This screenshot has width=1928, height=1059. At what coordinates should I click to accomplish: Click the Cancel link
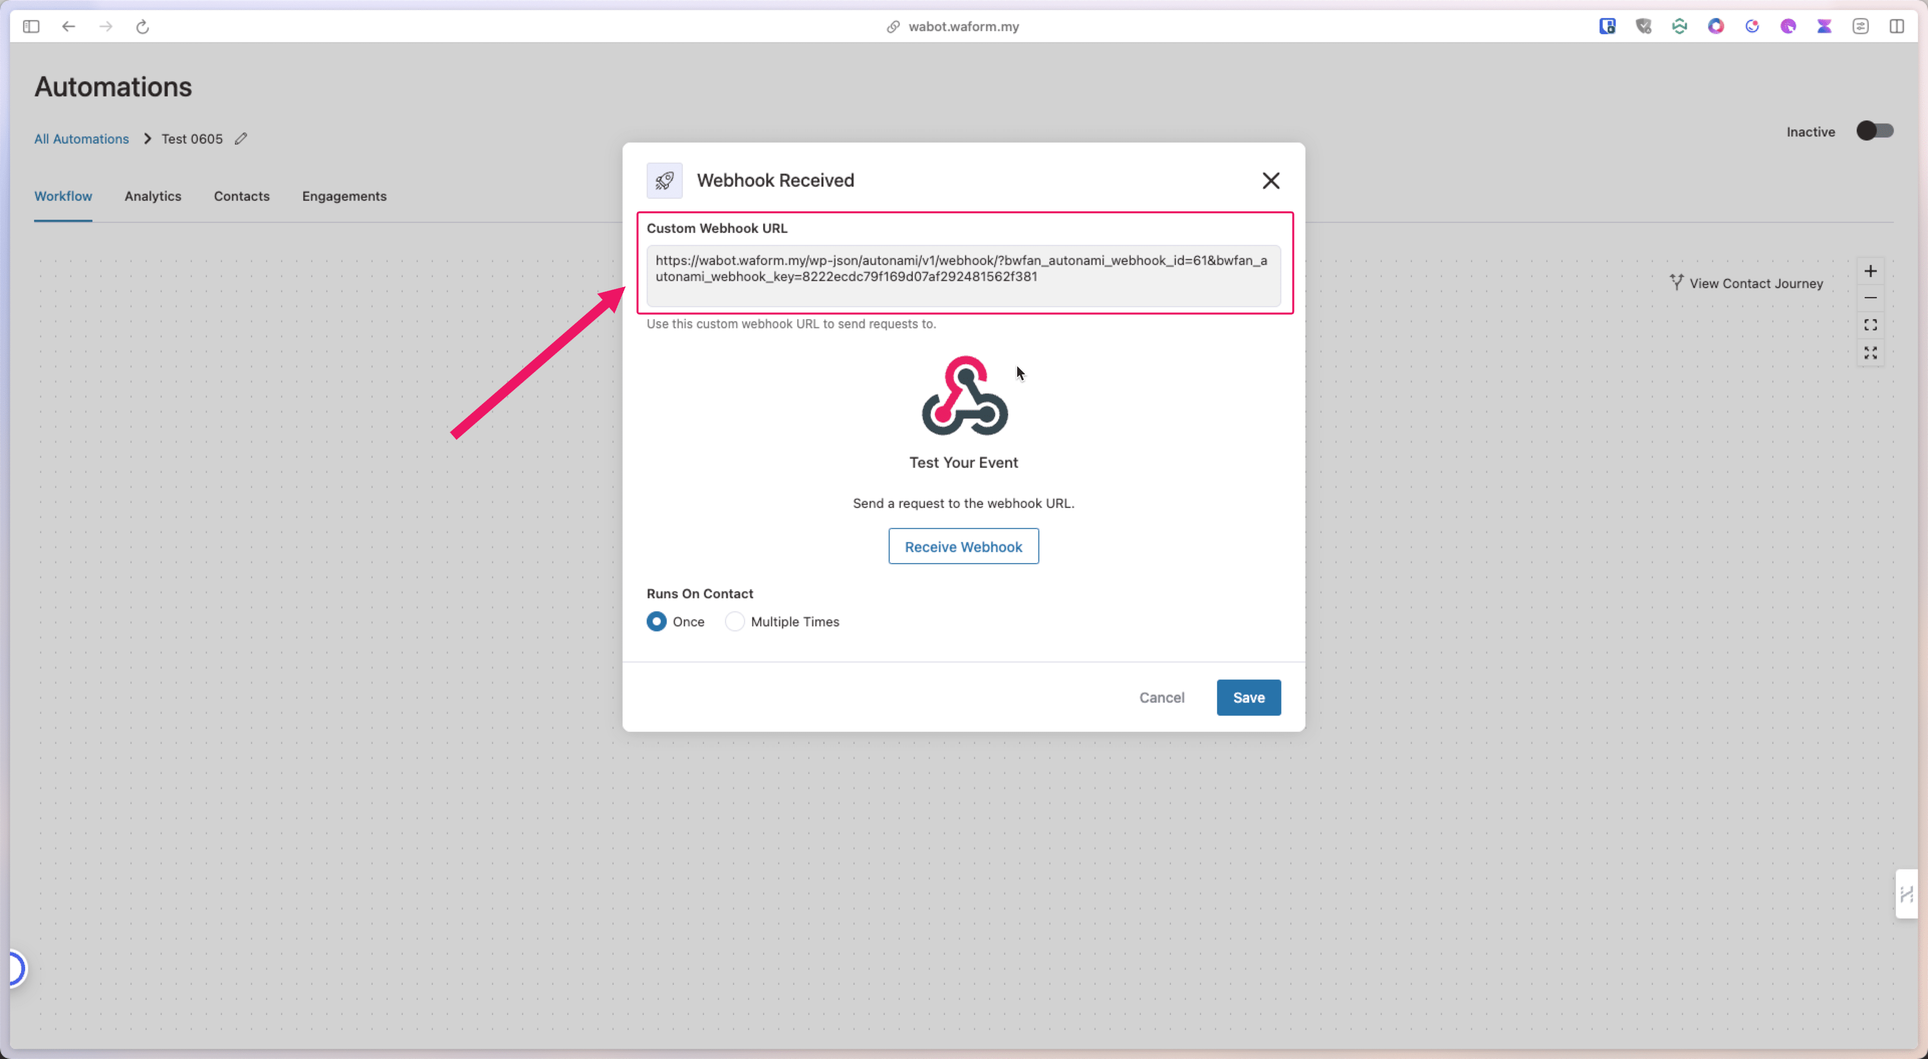pos(1161,697)
